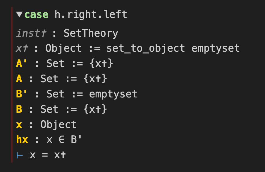This screenshot has width=265, height=172.
Task: Click the green case keyword
Action: coord(36,14)
